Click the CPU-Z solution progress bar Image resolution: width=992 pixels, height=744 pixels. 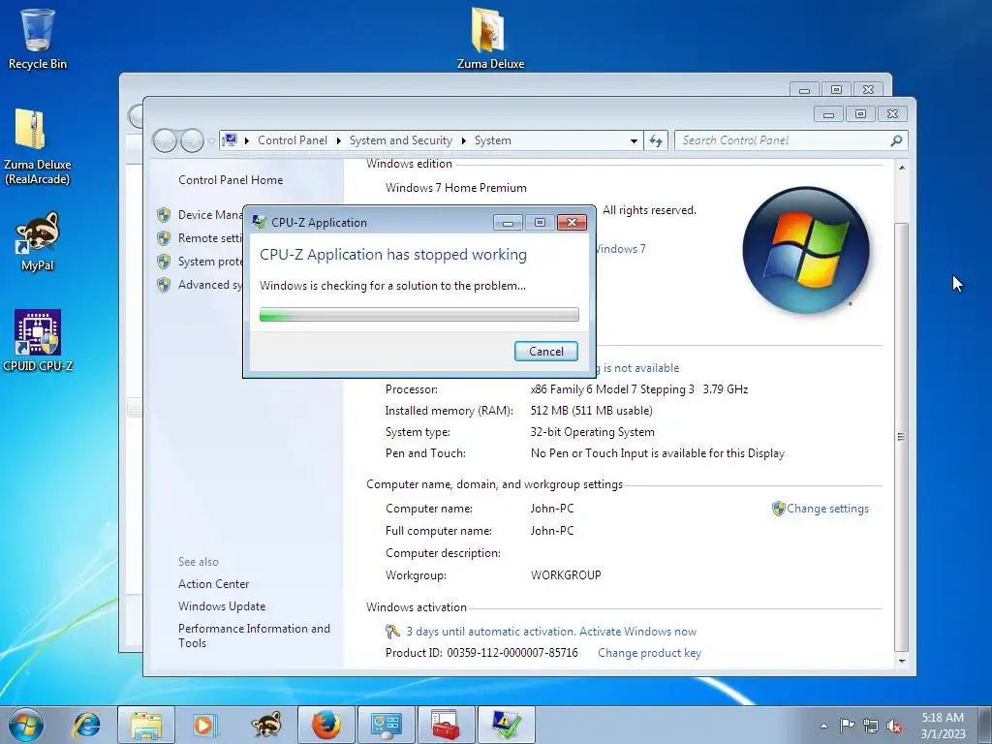(x=418, y=315)
